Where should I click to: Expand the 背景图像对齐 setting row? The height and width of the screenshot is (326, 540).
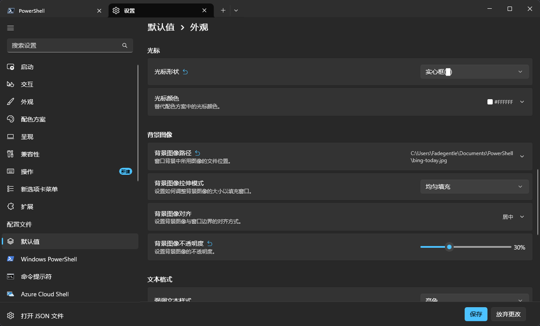coord(522,217)
